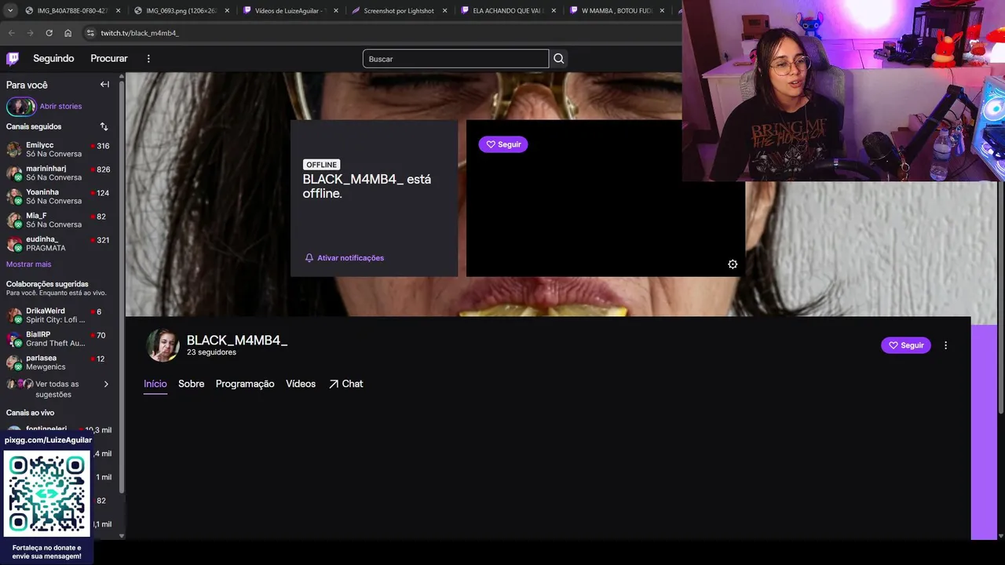Open the BiallRP suggested channel
The height and width of the screenshot is (565, 1005).
pos(60,338)
